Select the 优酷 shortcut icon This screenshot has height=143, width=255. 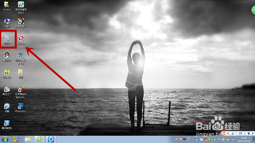pos(7,108)
